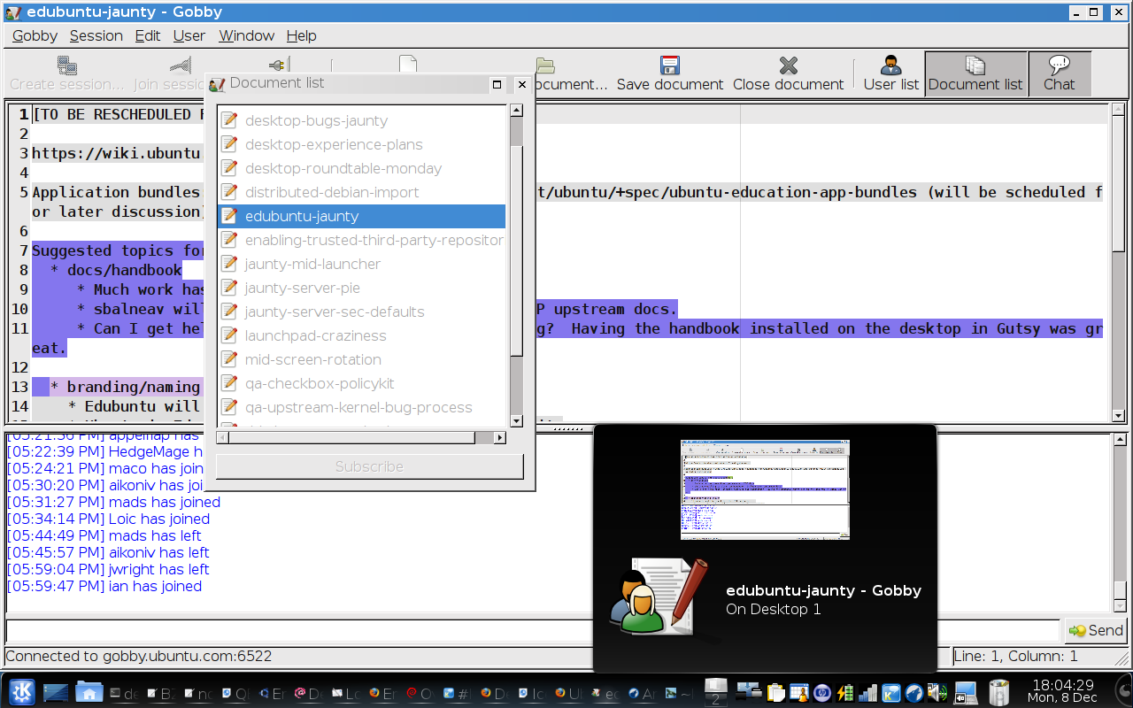The width and height of the screenshot is (1133, 708).
Task: Click chat line 'ian has joined'
Action: pos(104,586)
